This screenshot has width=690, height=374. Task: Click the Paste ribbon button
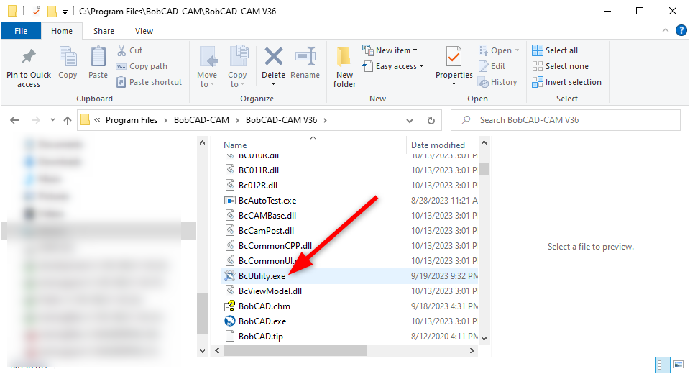coord(98,63)
